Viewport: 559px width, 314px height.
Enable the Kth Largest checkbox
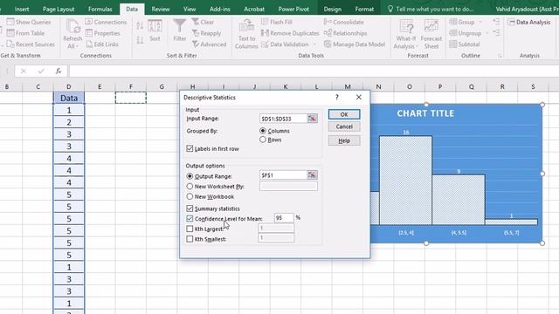pos(190,229)
